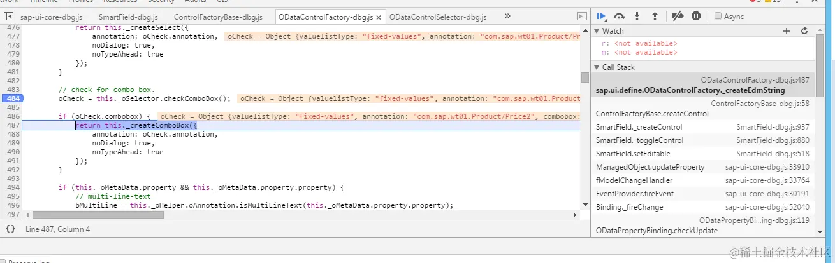835x263 pixels.
Task: Click line number 487 in the gutter
Action: tap(13, 125)
